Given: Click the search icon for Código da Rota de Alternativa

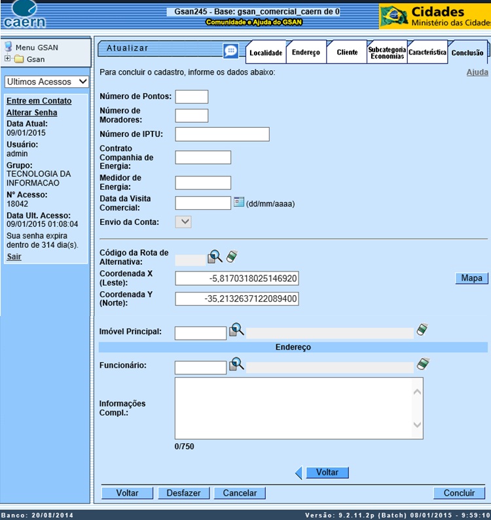Looking at the screenshot, I should [215, 258].
